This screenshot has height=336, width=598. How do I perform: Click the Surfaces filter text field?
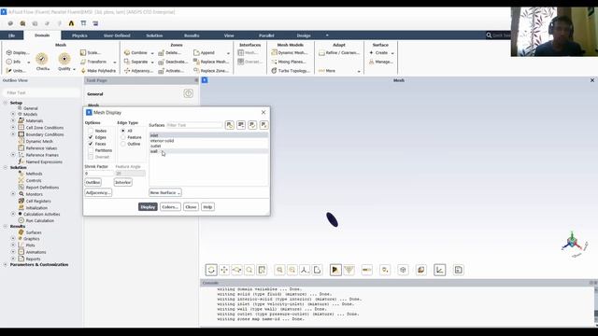194,125
